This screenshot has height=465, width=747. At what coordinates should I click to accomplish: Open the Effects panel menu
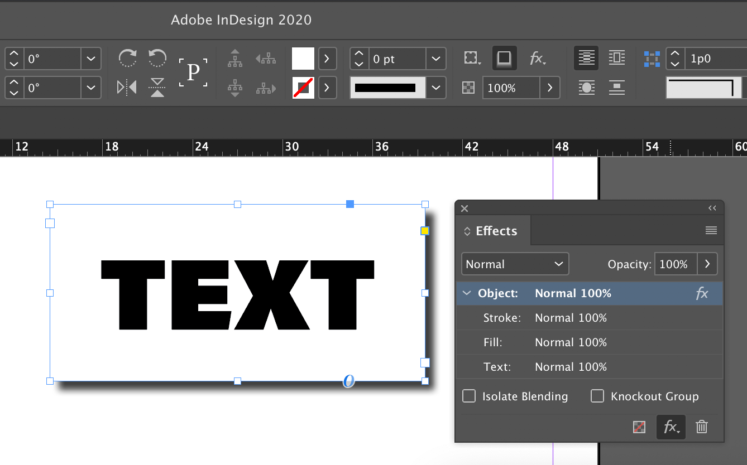click(711, 230)
